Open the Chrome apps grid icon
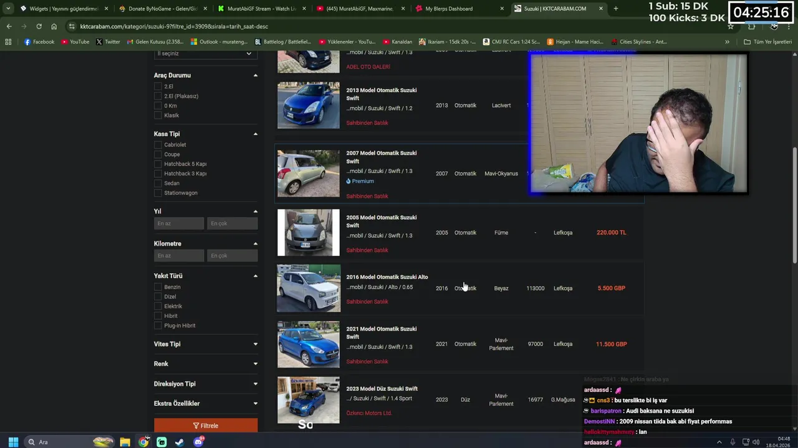Screen dimensions: 798x448 (8, 42)
